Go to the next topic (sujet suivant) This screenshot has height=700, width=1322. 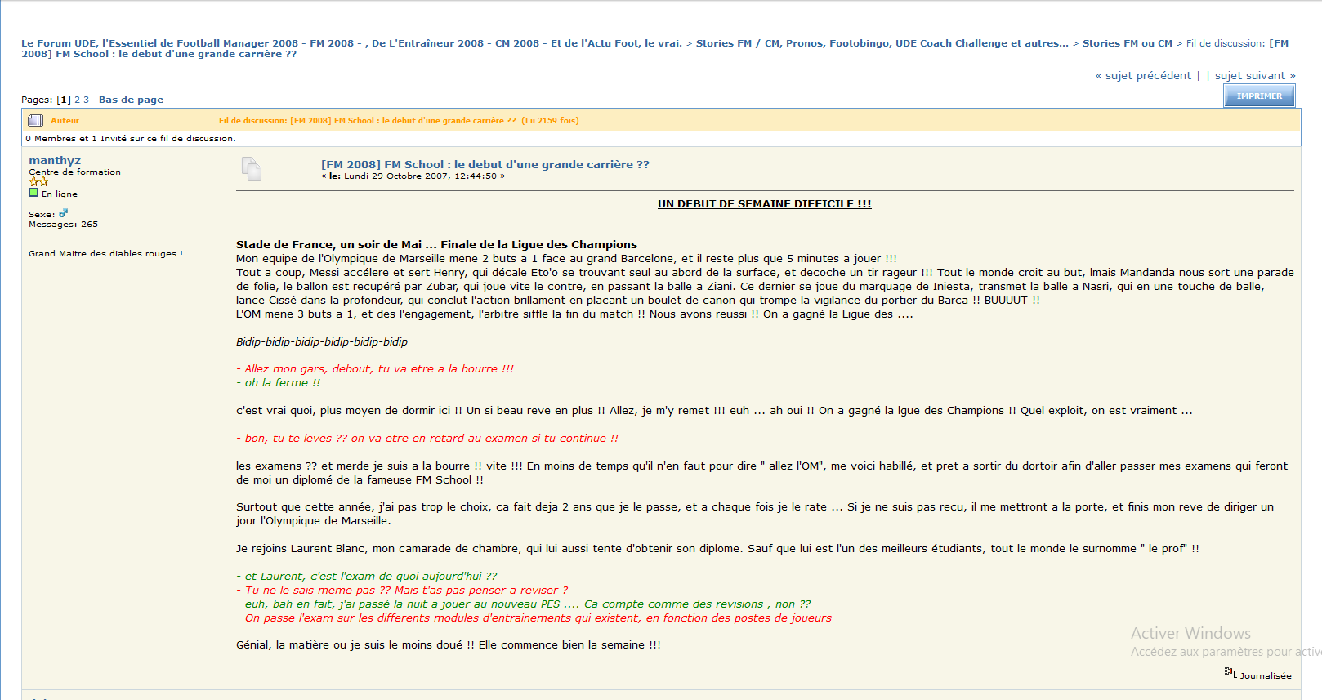point(1255,75)
